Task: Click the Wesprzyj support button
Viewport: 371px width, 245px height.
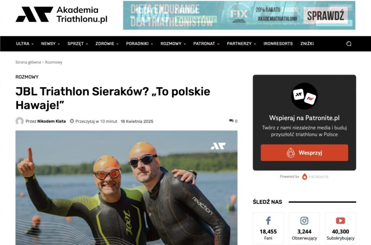Action: 304,152
